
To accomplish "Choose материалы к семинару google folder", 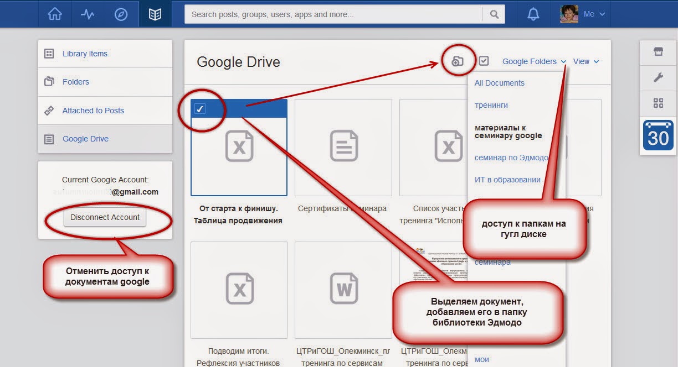I will click(508, 132).
